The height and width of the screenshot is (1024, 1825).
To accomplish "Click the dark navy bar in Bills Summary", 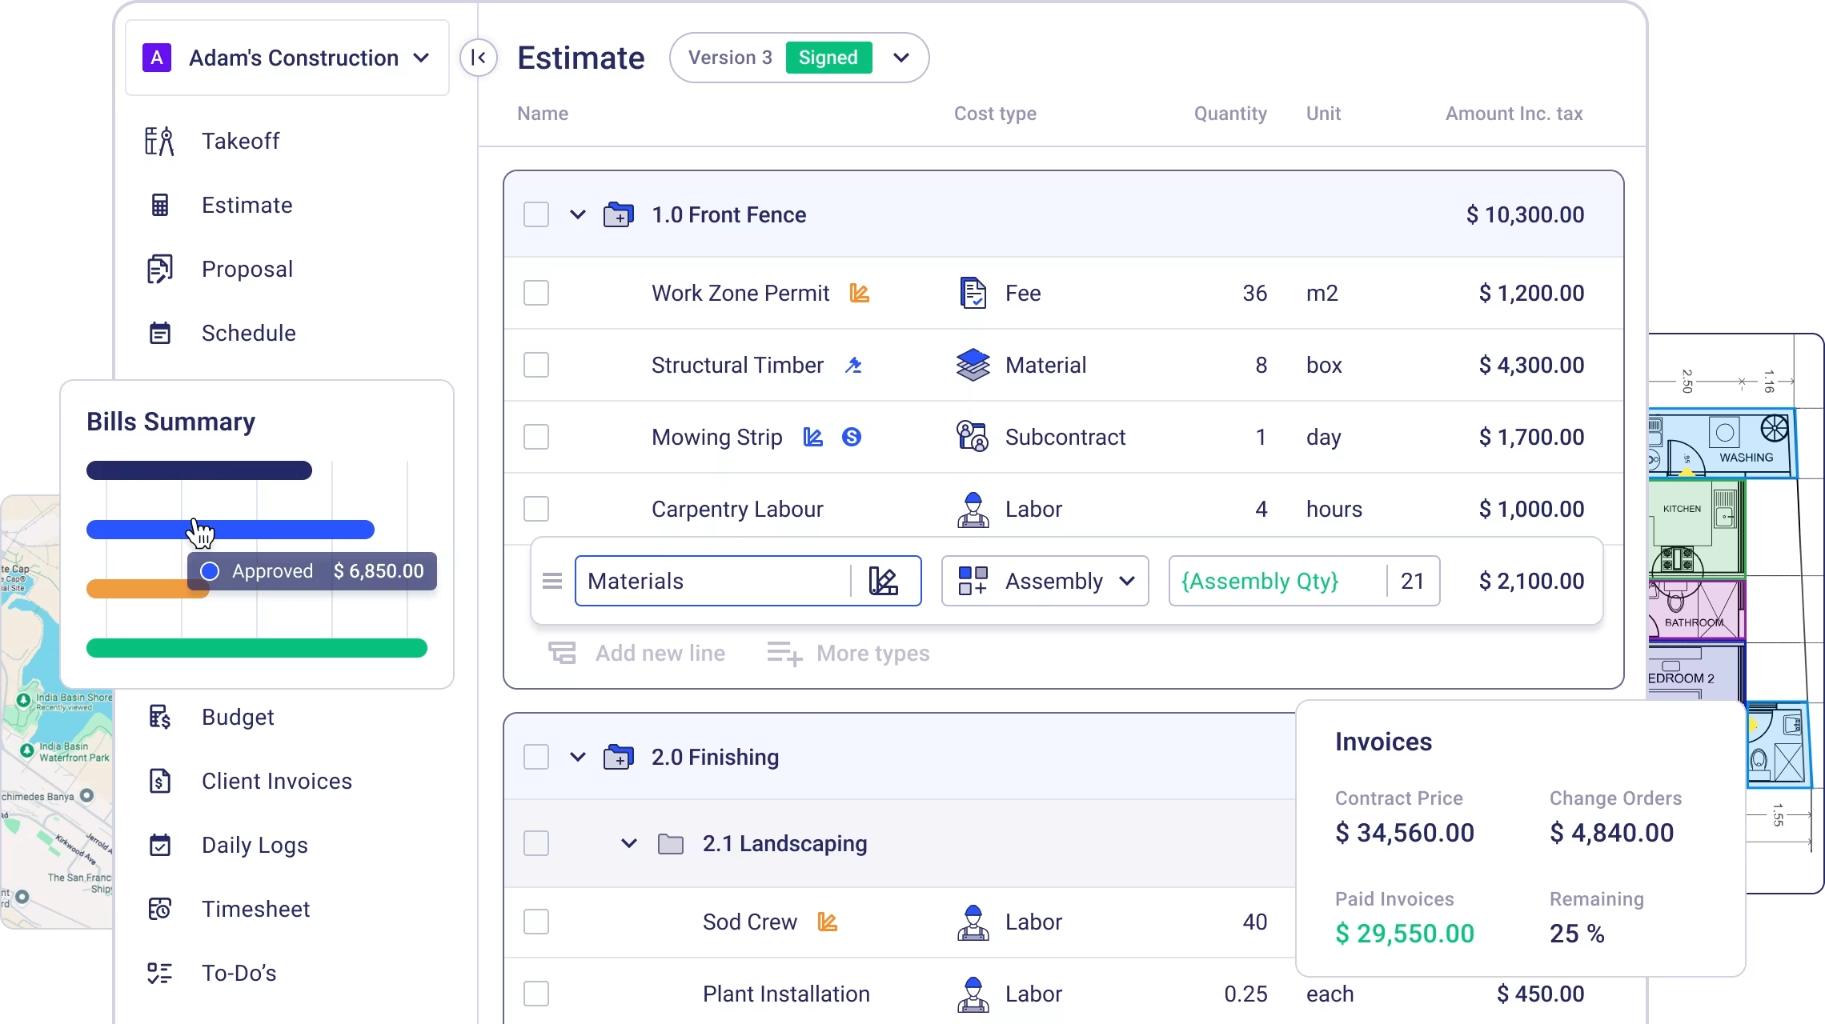I will pyautogui.click(x=199, y=470).
